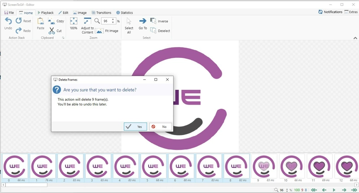Viewport: 359px width, 193px height.
Task: Jump to last frame double-arrow
Action: [354, 190]
